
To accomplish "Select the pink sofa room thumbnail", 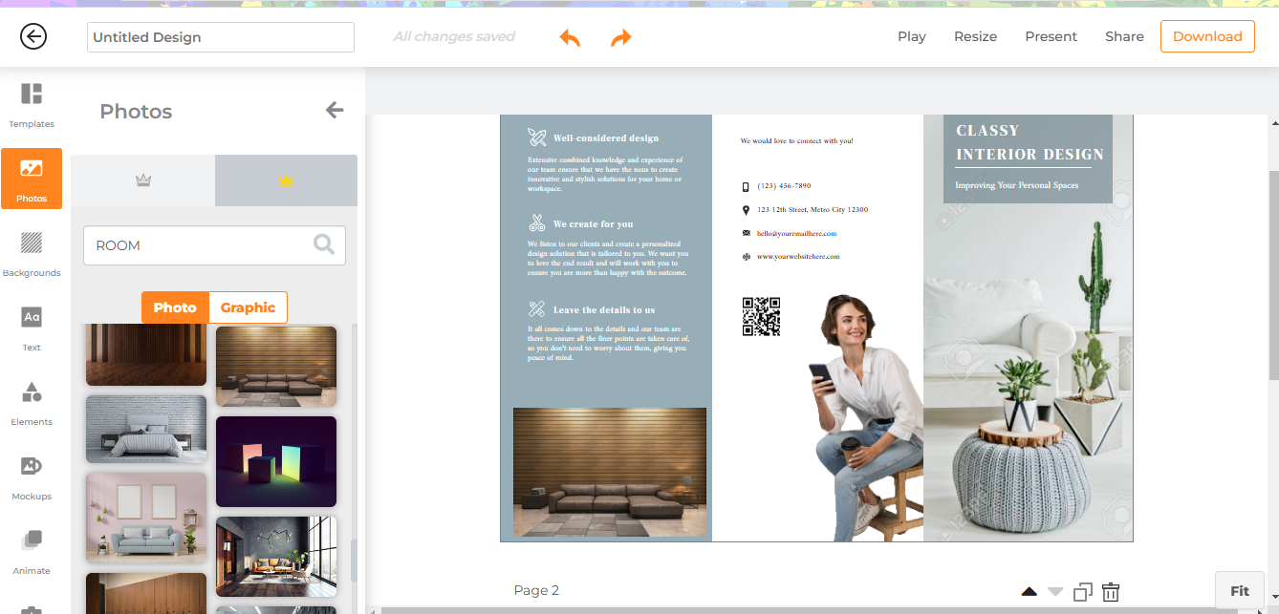I will point(145,518).
